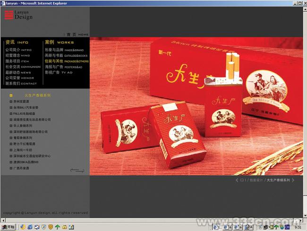Open 最新动态 NEWS page
Image resolution: width=307 pixels, height=231 pixels.
tap(18, 72)
